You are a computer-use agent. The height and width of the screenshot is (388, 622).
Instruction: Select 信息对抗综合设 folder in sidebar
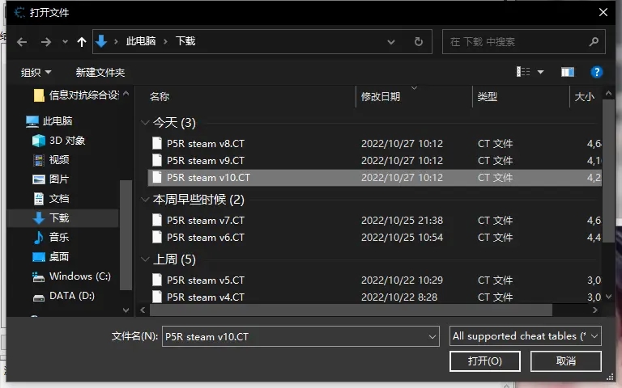click(76, 95)
